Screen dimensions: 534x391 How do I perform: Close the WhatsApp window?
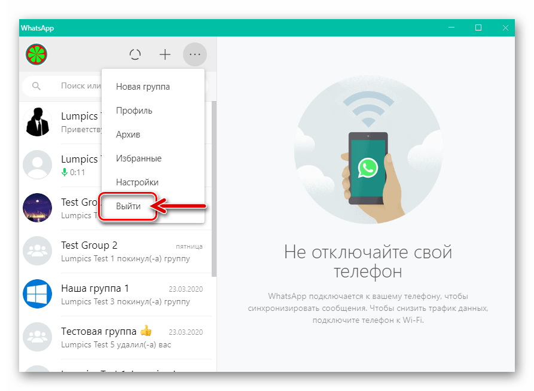pos(505,28)
